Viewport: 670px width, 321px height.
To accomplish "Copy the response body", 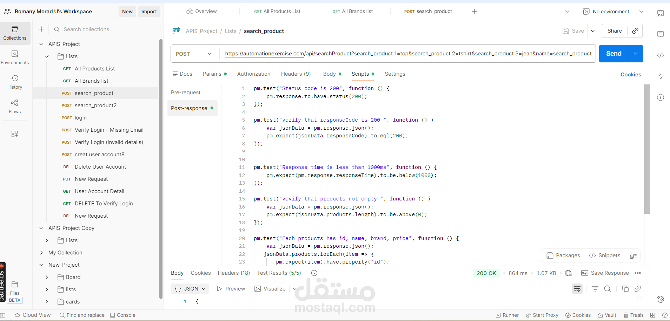I will click(625, 289).
